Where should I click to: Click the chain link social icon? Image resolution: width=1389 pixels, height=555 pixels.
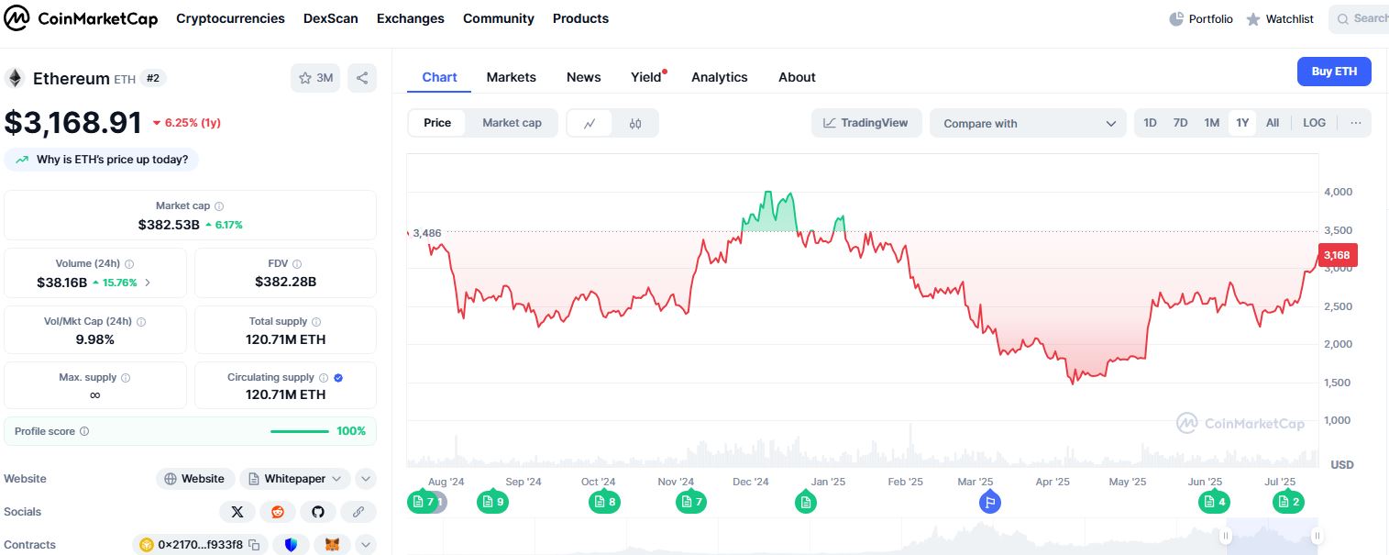[358, 512]
